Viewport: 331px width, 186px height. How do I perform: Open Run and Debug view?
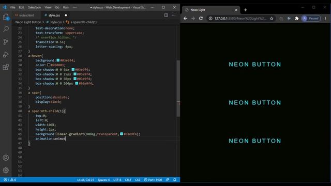[x=6, y=54]
